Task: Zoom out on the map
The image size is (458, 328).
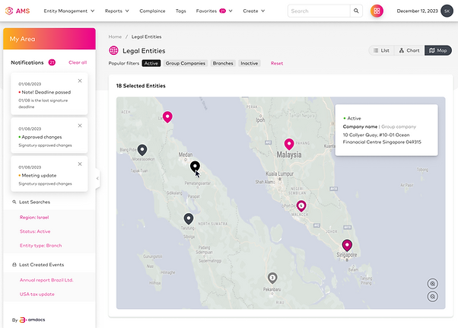Action: (433, 297)
